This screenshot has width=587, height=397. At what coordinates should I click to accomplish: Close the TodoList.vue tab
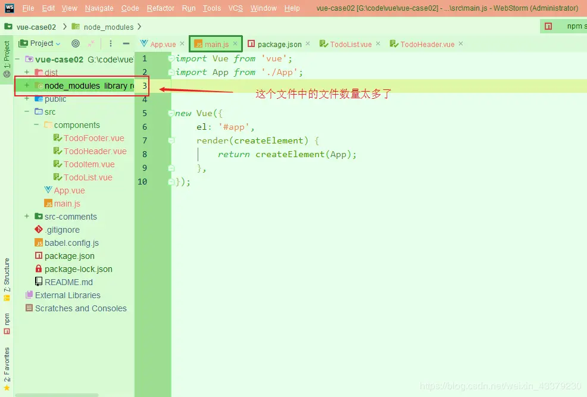tap(378, 44)
